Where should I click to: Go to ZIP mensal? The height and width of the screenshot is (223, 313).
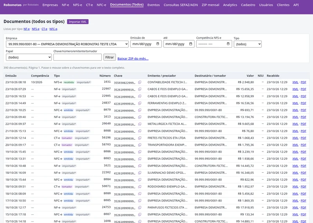[210, 5]
